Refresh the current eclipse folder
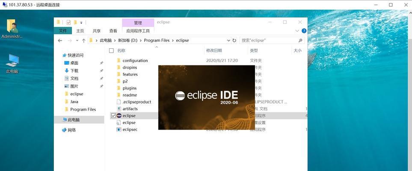 coord(234,41)
